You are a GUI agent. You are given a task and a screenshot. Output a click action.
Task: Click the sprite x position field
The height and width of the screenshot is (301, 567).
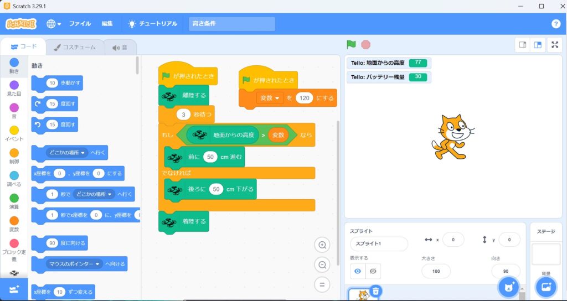(453, 240)
